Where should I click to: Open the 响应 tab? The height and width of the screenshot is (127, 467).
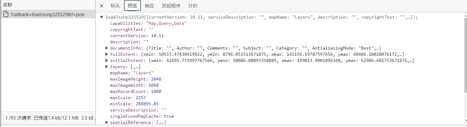(x=149, y=6)
